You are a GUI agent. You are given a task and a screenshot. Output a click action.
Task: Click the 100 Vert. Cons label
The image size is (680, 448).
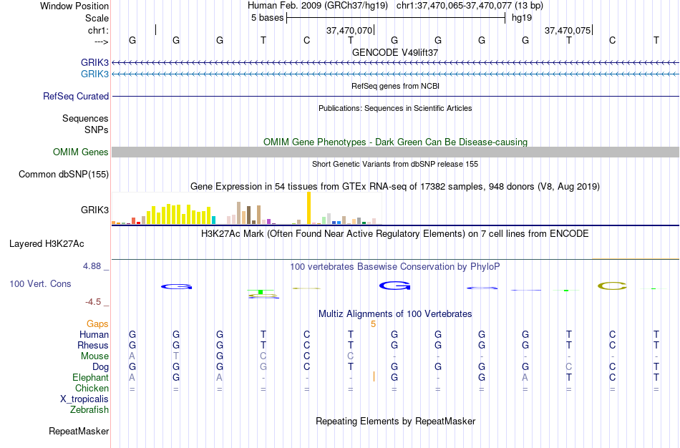point(40,283)
